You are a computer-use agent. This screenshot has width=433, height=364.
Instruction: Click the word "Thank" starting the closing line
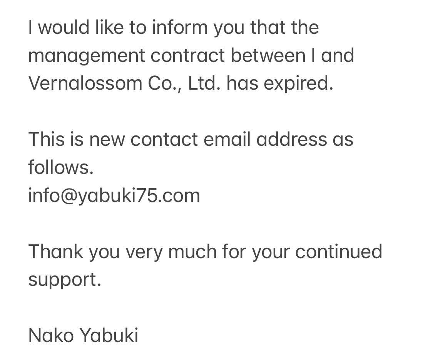tap(55, 252)
